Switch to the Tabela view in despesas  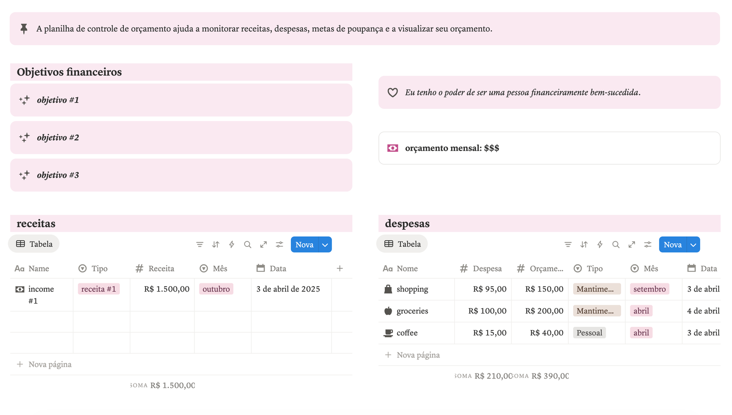tap(402, 244)
